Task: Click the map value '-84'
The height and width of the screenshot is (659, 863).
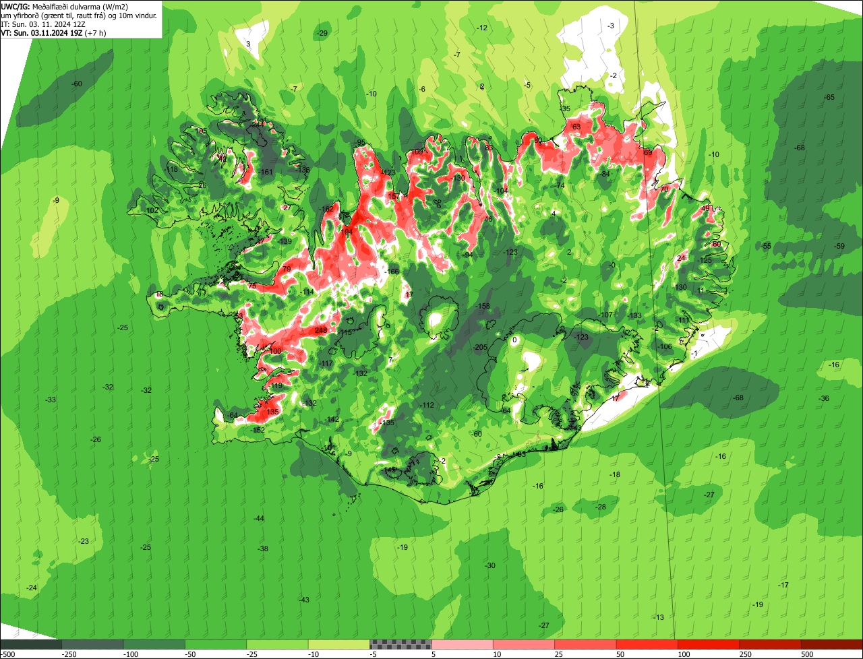Action: pos(605,174)
